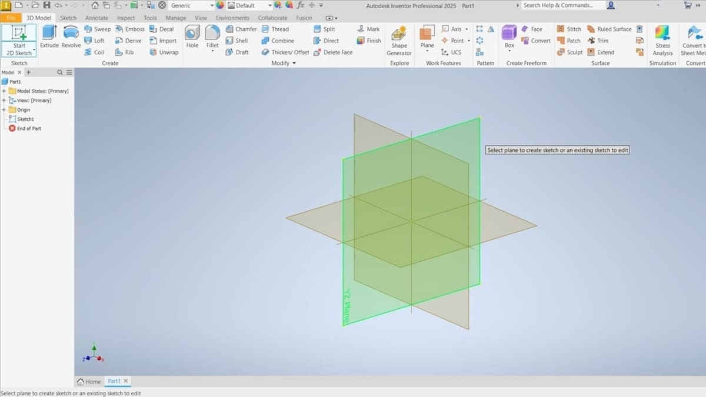The image size is (706, 397).
Task: Activate the Coil tool
Action: (94, 52)
